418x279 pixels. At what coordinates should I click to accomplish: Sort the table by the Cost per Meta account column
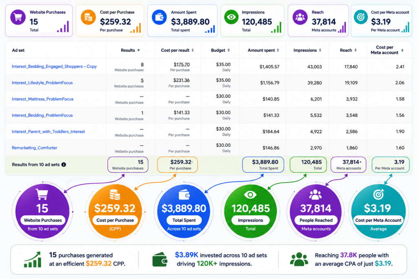402,50
